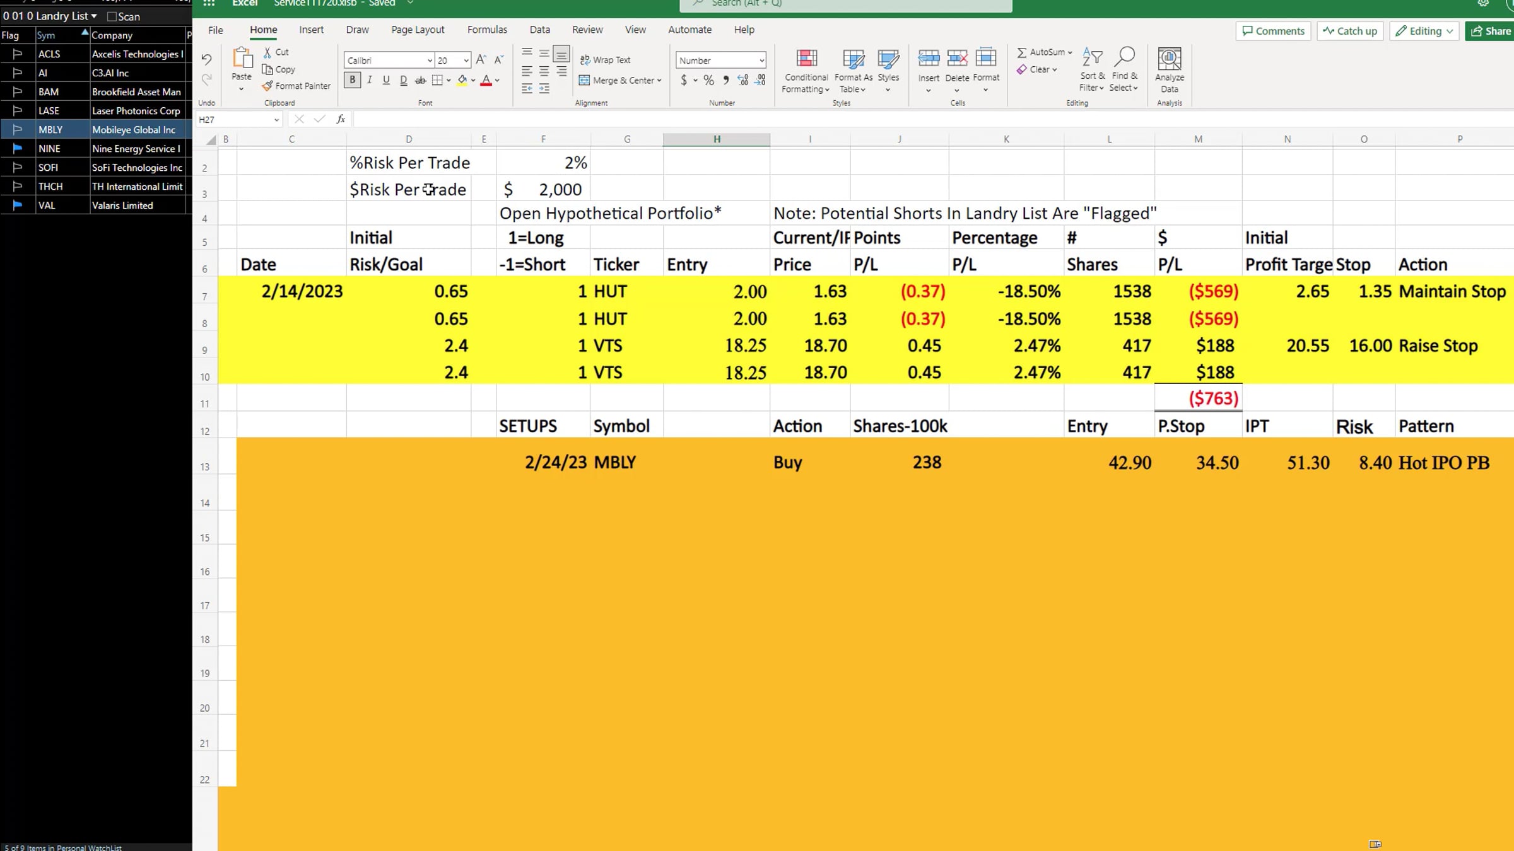Image resolution: width=1514 pixels, height=851 pixels.
Task: Align cell text to the left
Action: (x=527, y=71)
